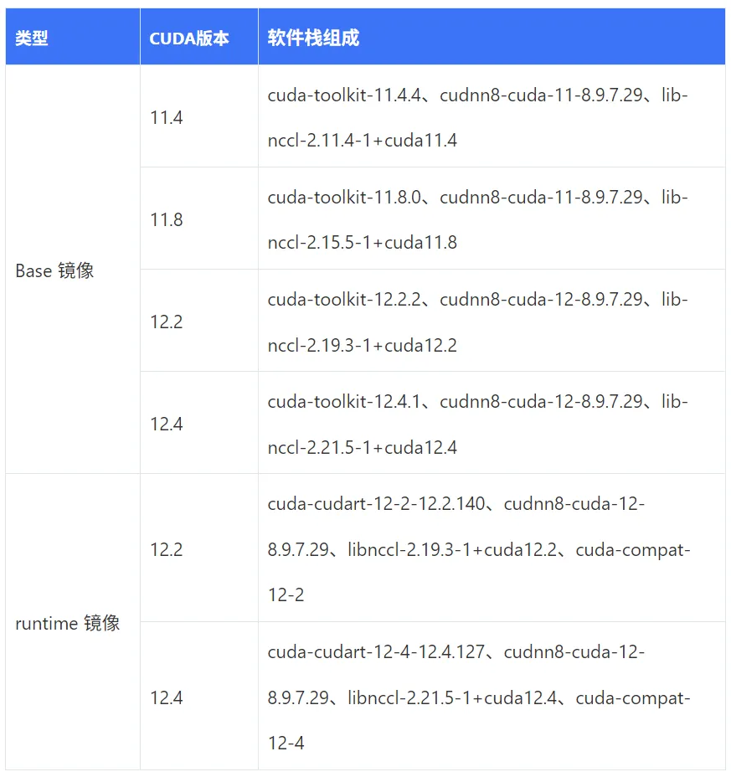Click the runtime image 12.2 version cell
Screen dimensions: 731x777
click(199, 548)
